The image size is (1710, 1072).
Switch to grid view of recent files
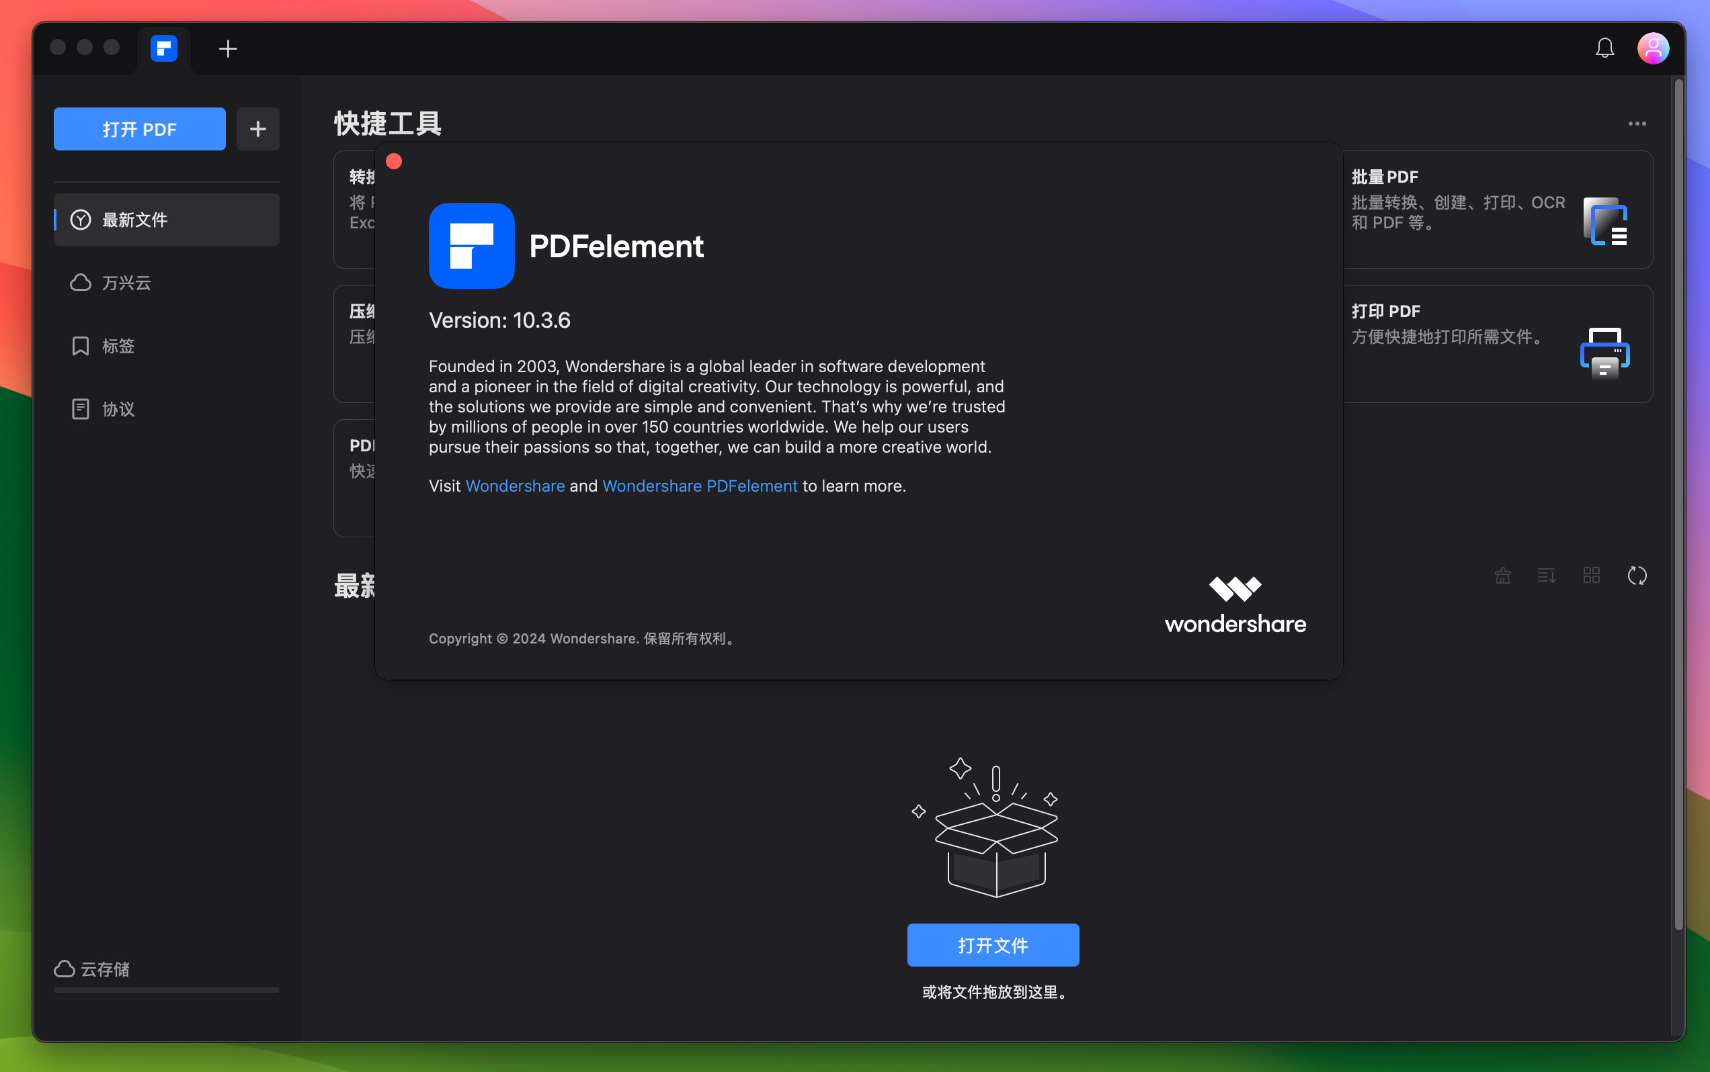1592,576
